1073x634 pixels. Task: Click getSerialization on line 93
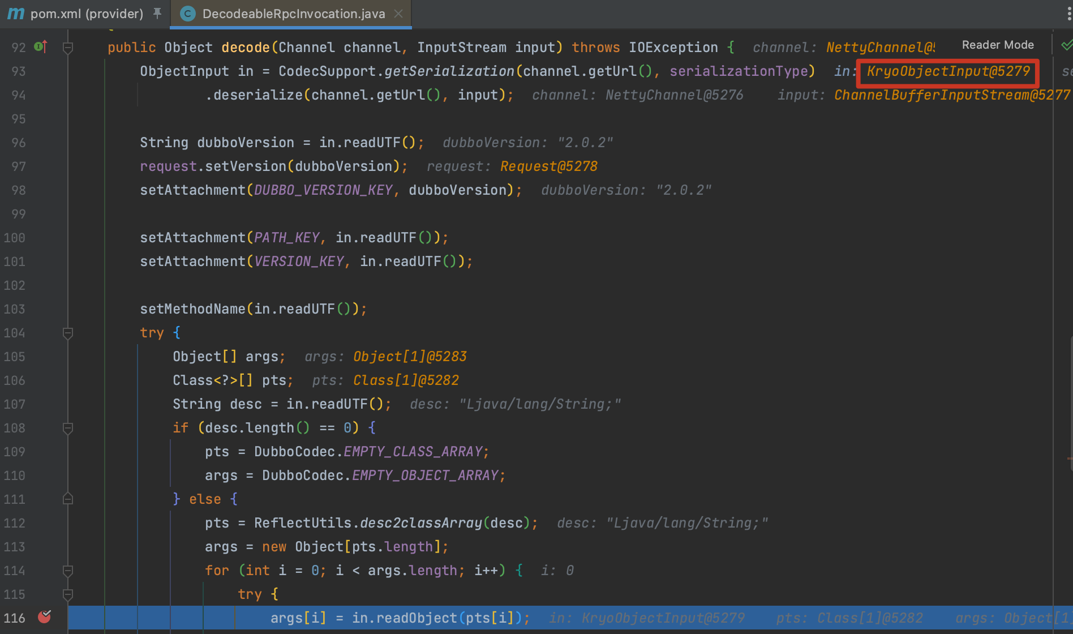tap(449, 71)
